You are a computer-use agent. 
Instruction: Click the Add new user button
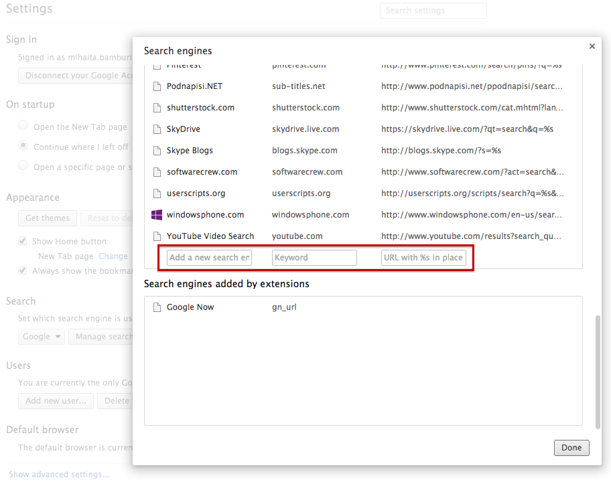tap(56, 400)
